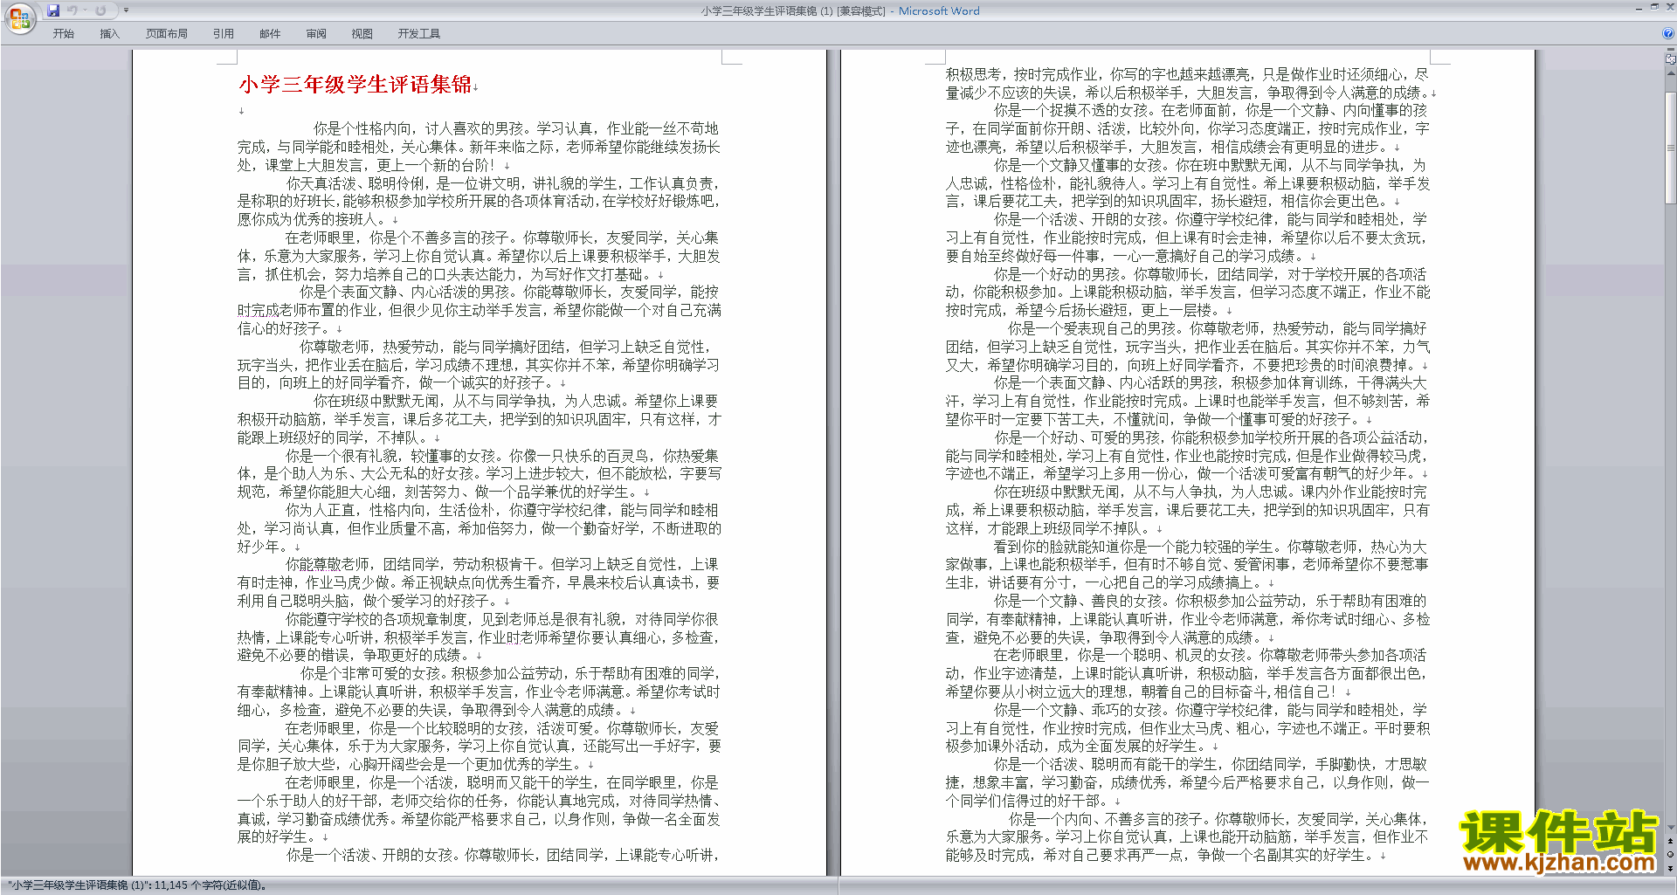This screenshot has width=1677, height=895.
Task: Click the red title 小学三年级学生评语集锦
Action: (x=355, y=85)
